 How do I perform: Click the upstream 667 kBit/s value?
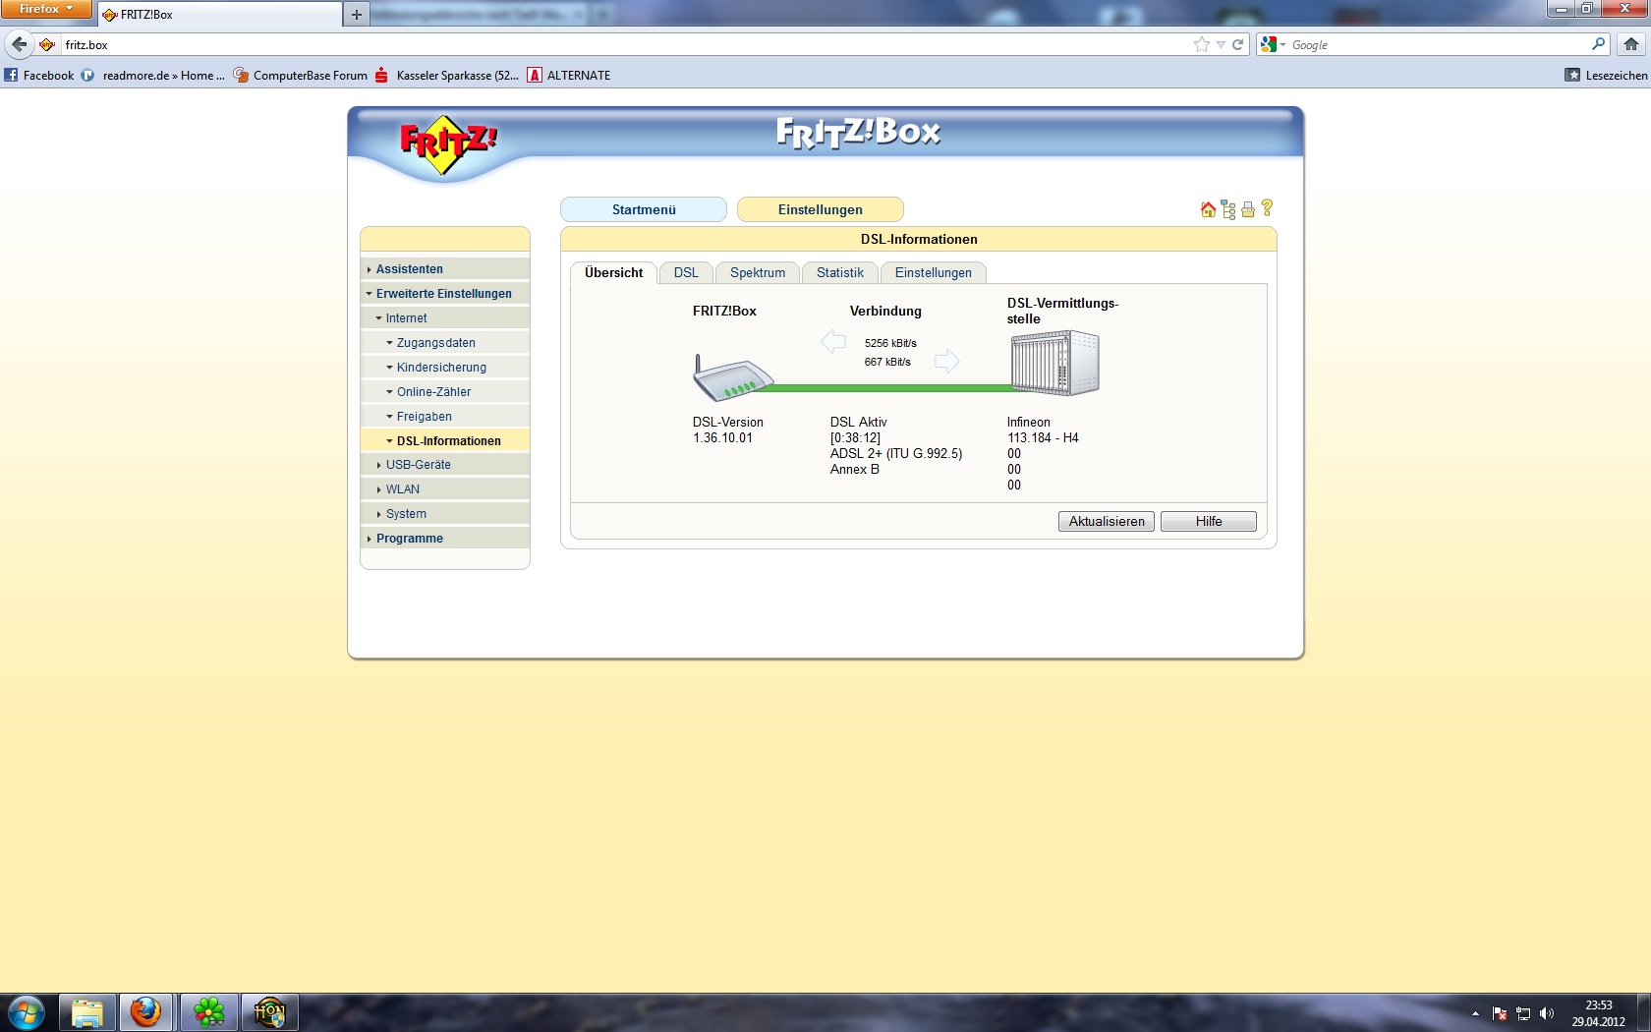pos(887,362)
